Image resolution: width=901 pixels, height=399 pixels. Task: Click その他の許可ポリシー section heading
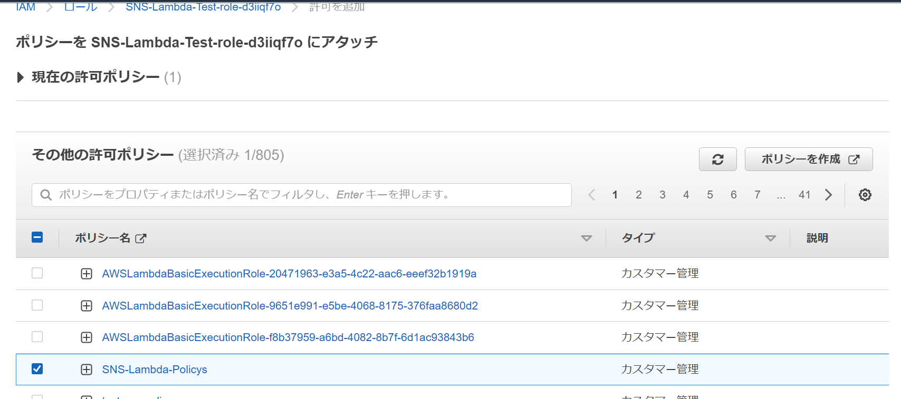103,155
